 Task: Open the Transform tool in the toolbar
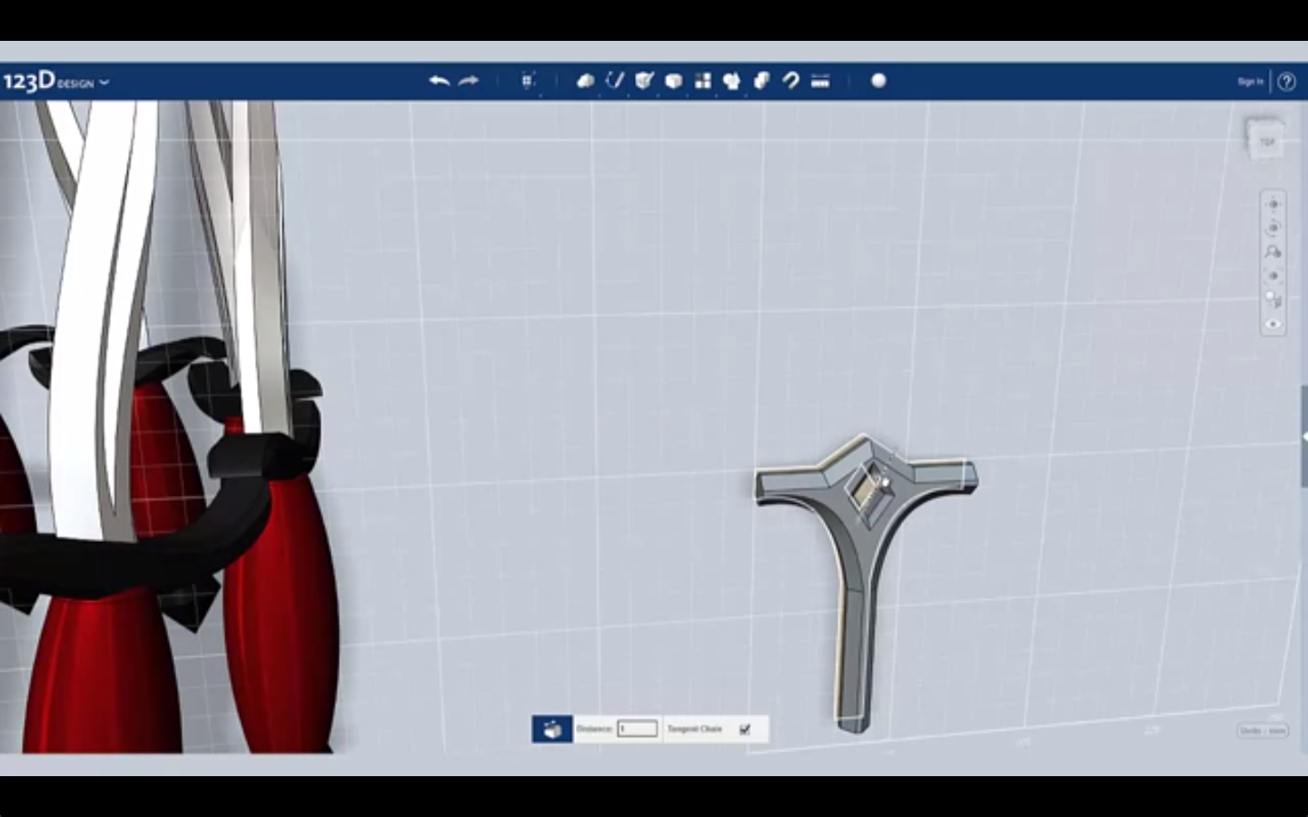tap(528, 81)
